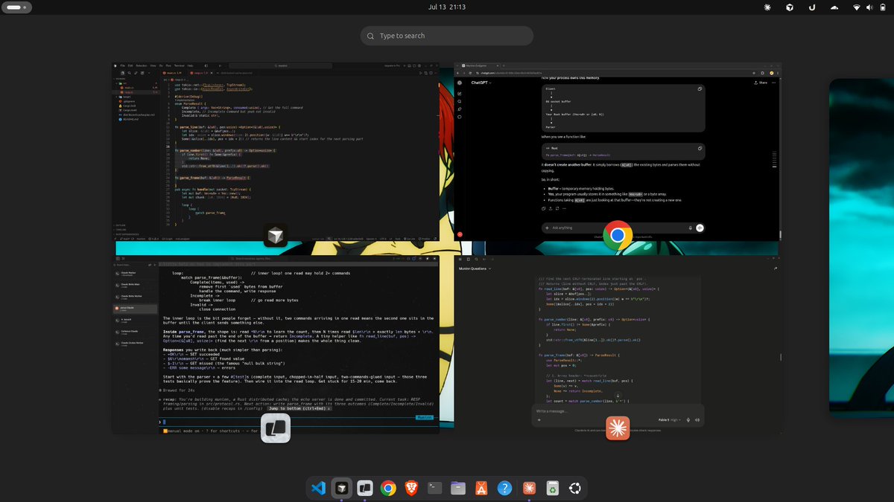Open the Terminal app from the dock
Image resolution: width=894 pixels, height=502 pixels.
(435, 489)
